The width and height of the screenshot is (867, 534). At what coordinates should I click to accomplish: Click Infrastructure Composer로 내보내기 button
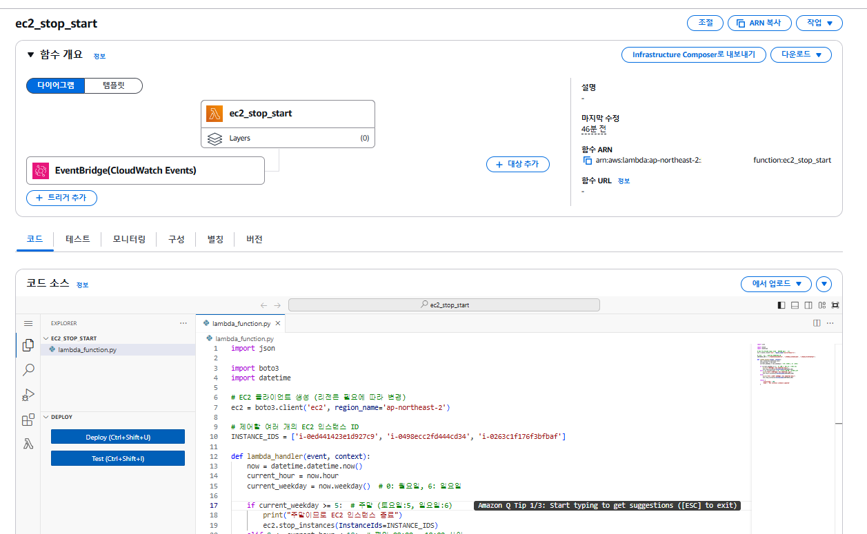694,54
